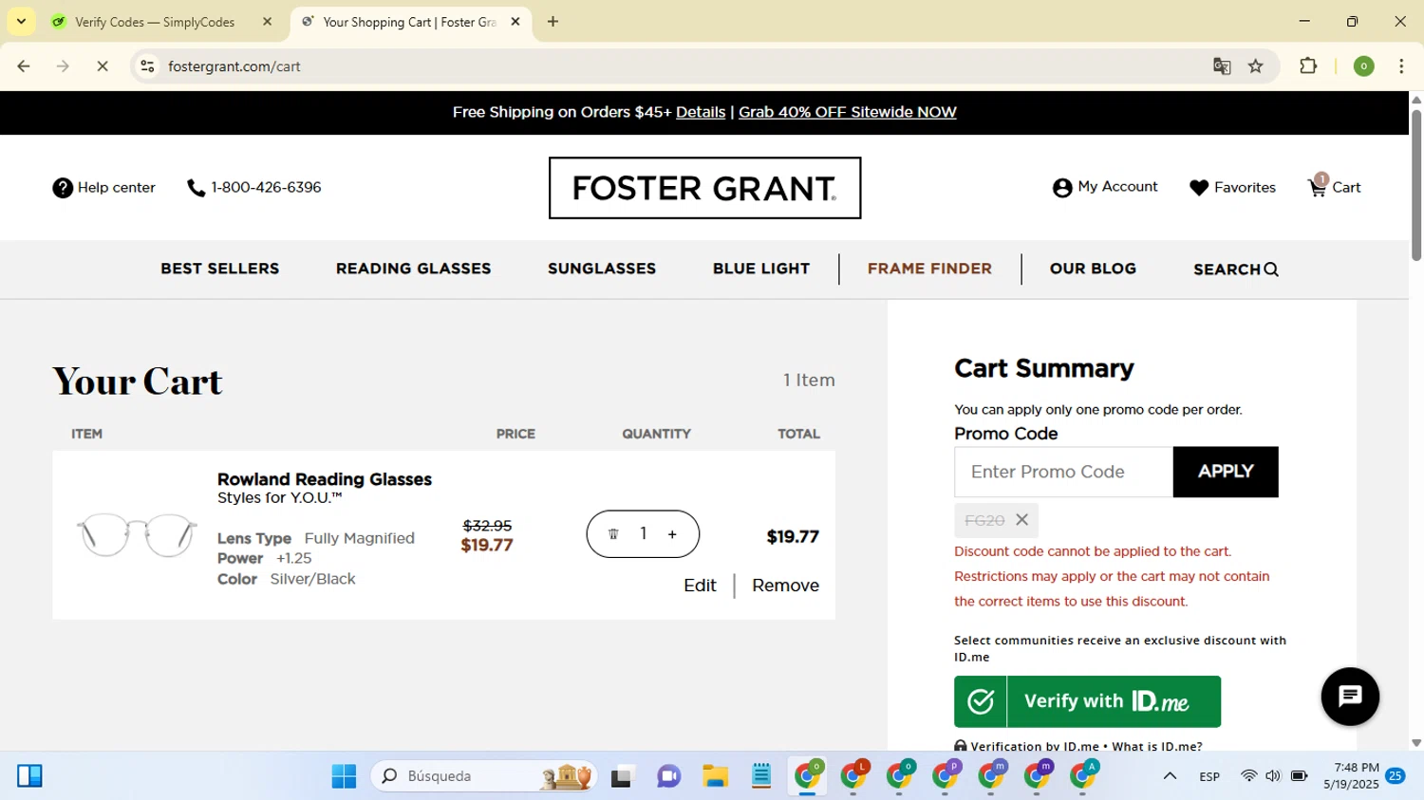Show hidden system tray icons
The height and width of the screenshot is (800, 1424).
tap(1170, 776)
